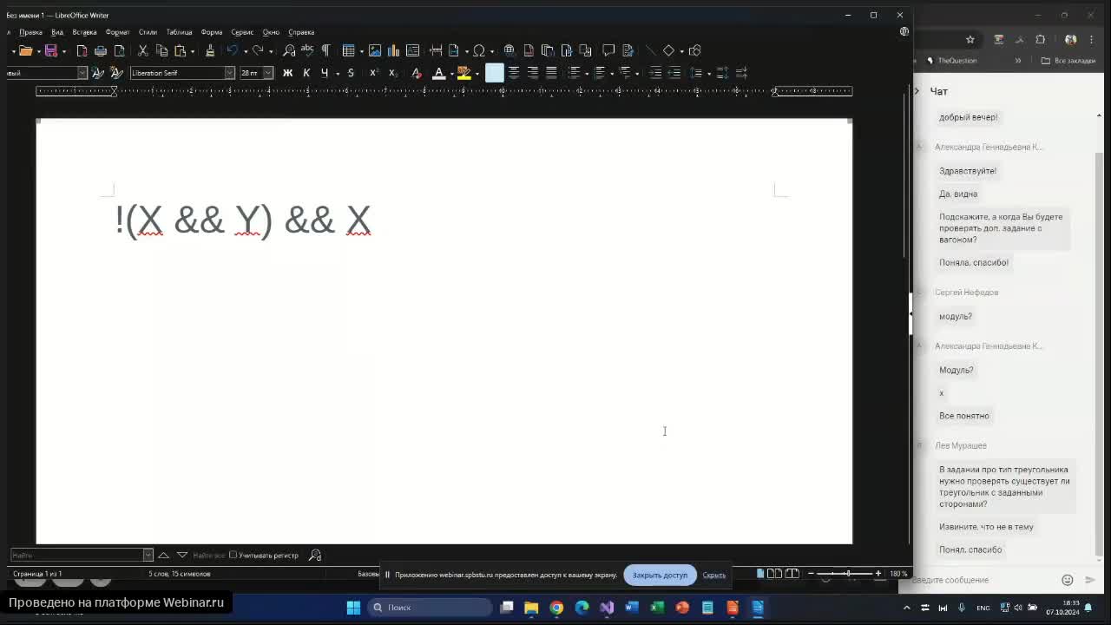Apply subscript with the X₂ icon

click(392, 73)
